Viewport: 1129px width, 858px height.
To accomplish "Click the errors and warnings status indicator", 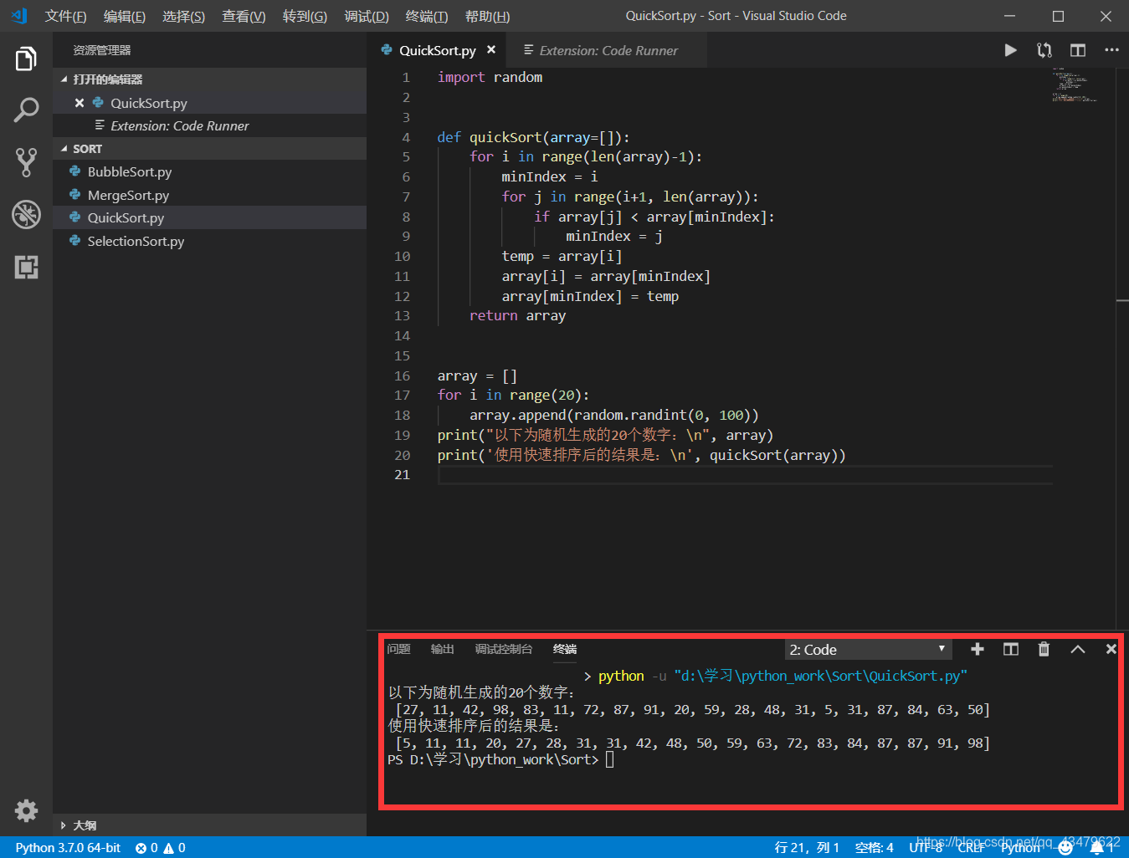I will 159,847.
